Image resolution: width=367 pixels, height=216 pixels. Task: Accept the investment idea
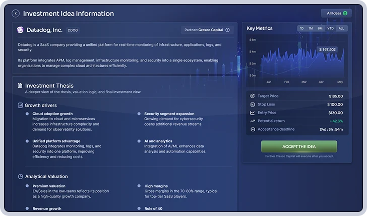click(x=299, y=147)
